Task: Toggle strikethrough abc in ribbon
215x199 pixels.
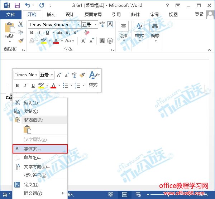Action: click(x=60, y=33)
